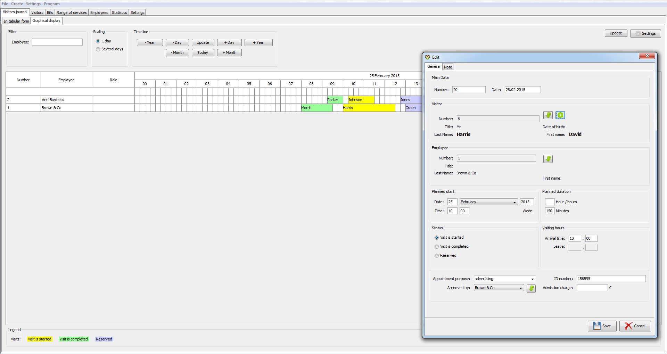
Task: Click the top-right Update button
Action: point(616,33)
